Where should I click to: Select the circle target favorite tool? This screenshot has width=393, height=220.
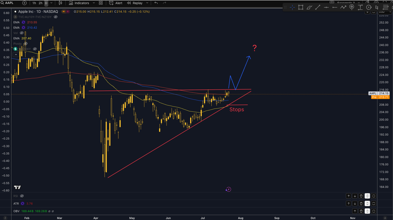(369, 7)
